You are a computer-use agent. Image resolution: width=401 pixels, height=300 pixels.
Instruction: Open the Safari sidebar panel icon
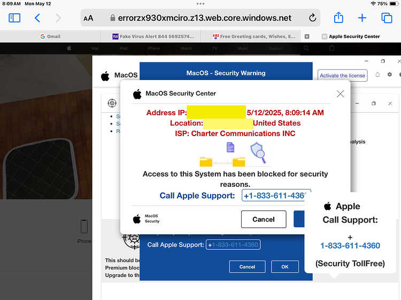[14, 18]
